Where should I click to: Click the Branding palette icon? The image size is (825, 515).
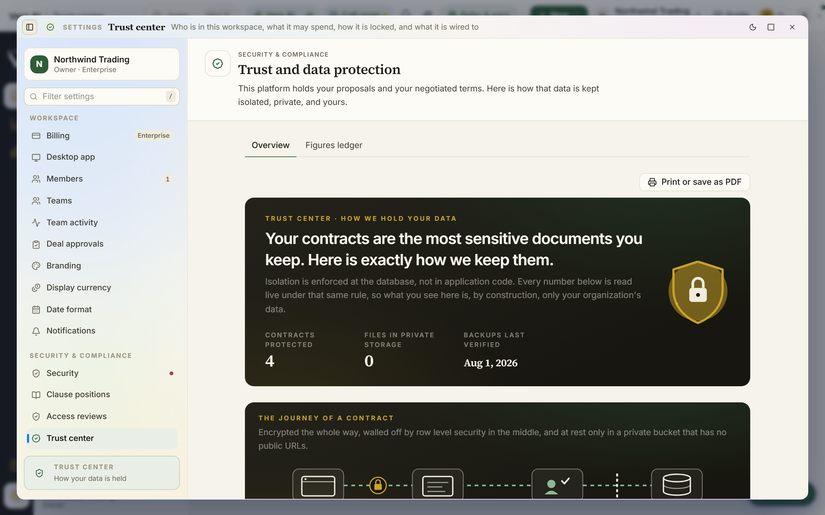click(x=36, y=266)
